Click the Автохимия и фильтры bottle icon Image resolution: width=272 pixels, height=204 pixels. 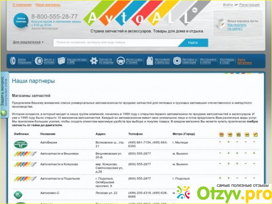click(149, 61)
